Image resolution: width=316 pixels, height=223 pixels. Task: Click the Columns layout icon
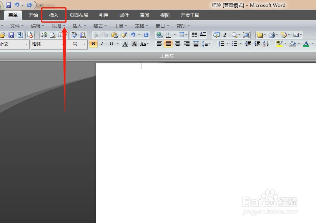point(194,35)
